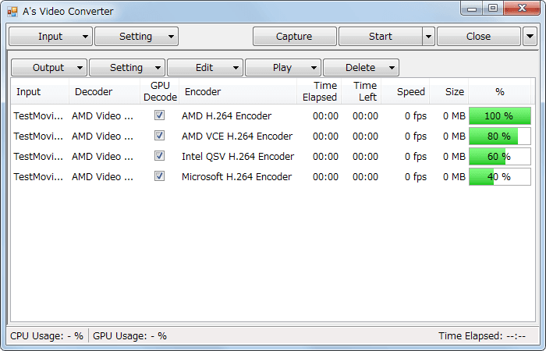Click AMD Video ... decoder in Intel QSV row
Image resolution: width=546 pixels, height=351 pixels.
pos(102,156)
